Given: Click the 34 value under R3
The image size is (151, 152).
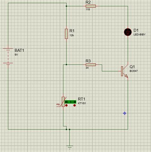Looking at the screenshot, I should click(87, 68).
